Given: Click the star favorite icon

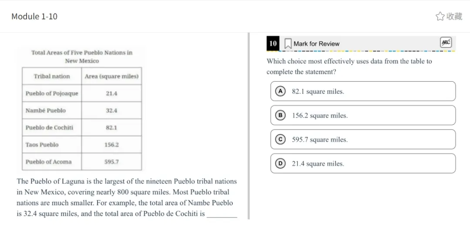Looking at the screenshot, I should coord(440,17).
